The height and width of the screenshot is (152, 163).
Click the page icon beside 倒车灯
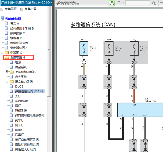click(11, 125)
